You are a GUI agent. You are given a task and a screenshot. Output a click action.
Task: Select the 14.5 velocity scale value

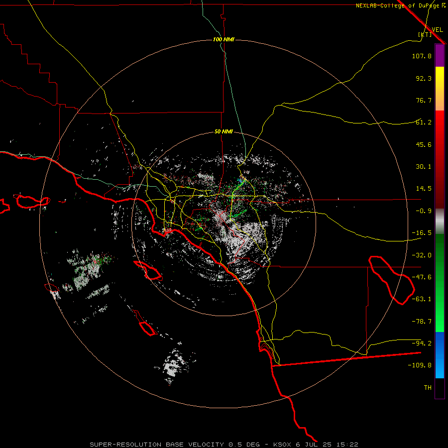pos(424,189)
